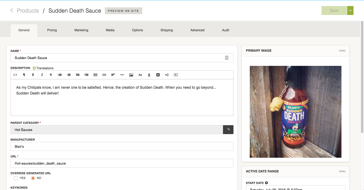
Task: Hide the Primary Image panel
Action: [x=342, y=51]
